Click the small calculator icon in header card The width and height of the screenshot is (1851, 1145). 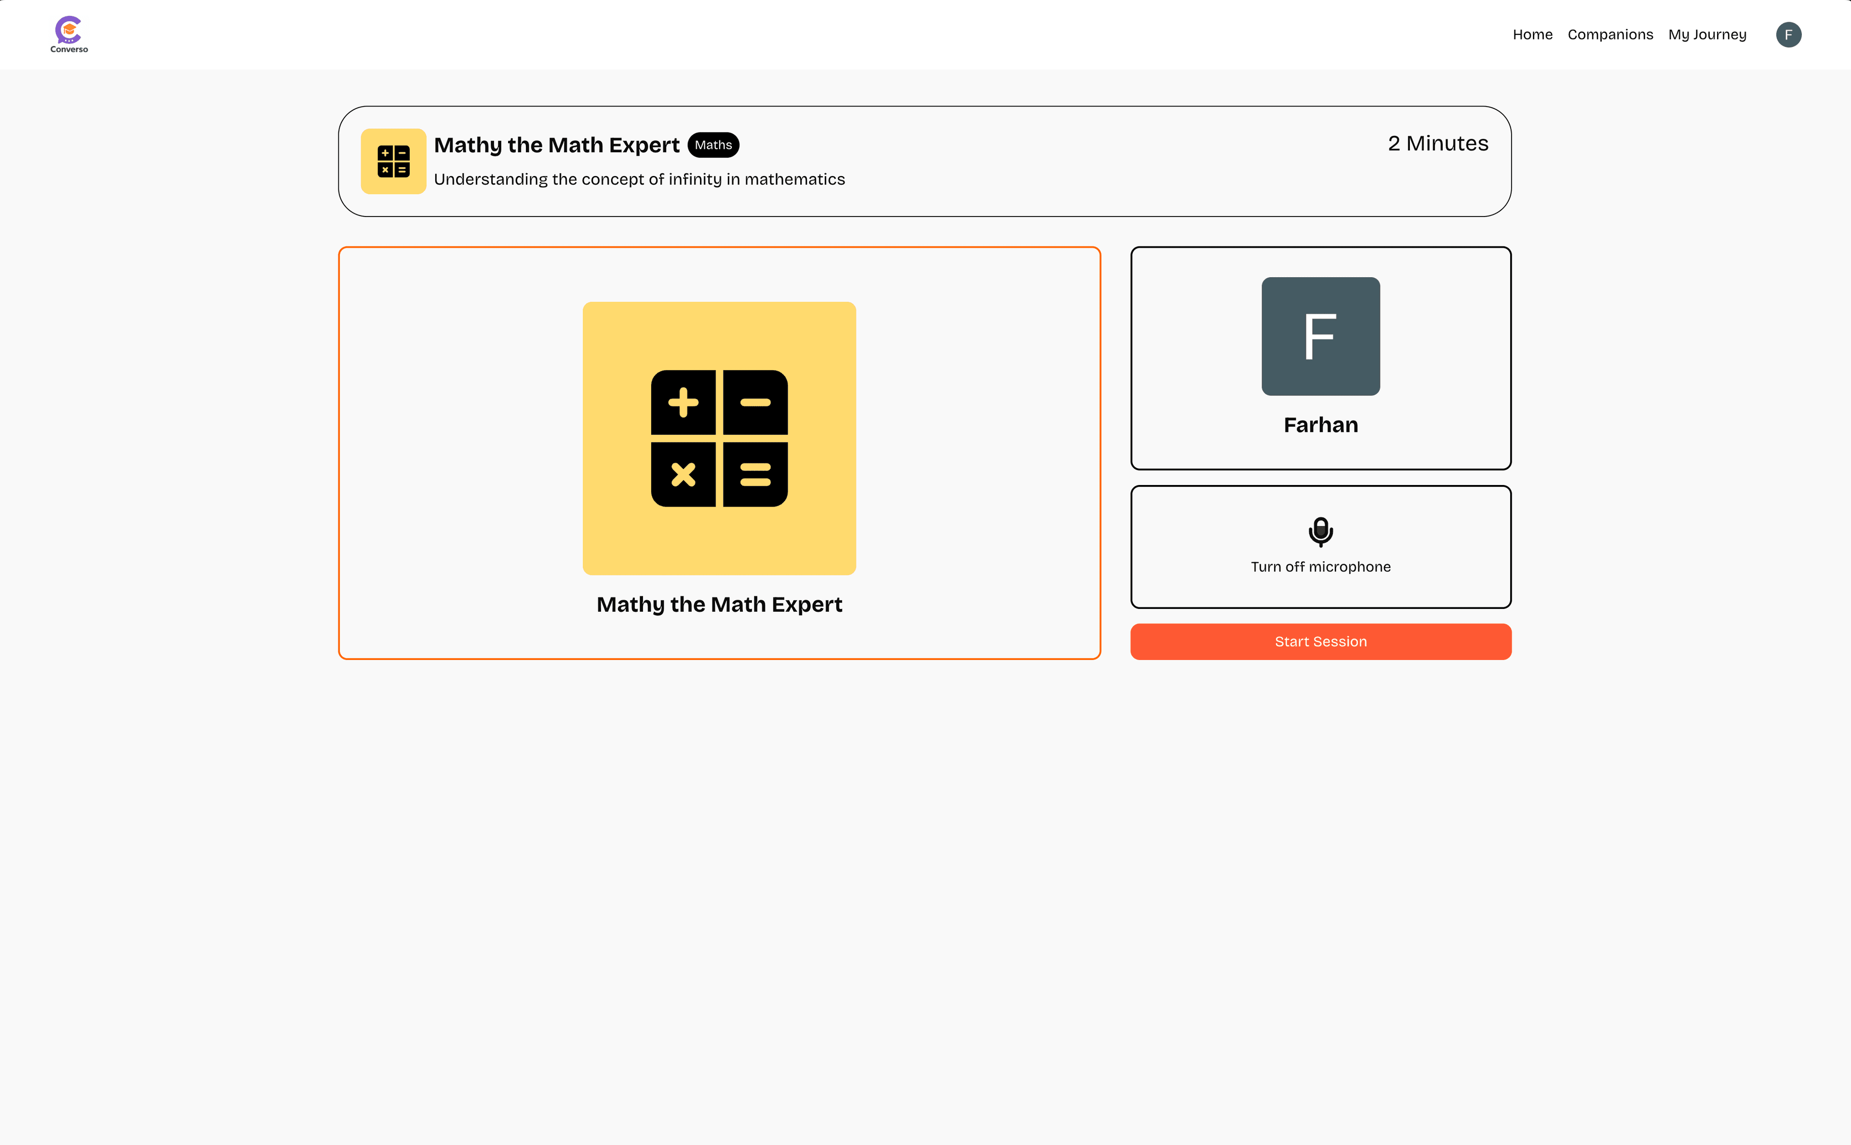click(x=393, y=162)
